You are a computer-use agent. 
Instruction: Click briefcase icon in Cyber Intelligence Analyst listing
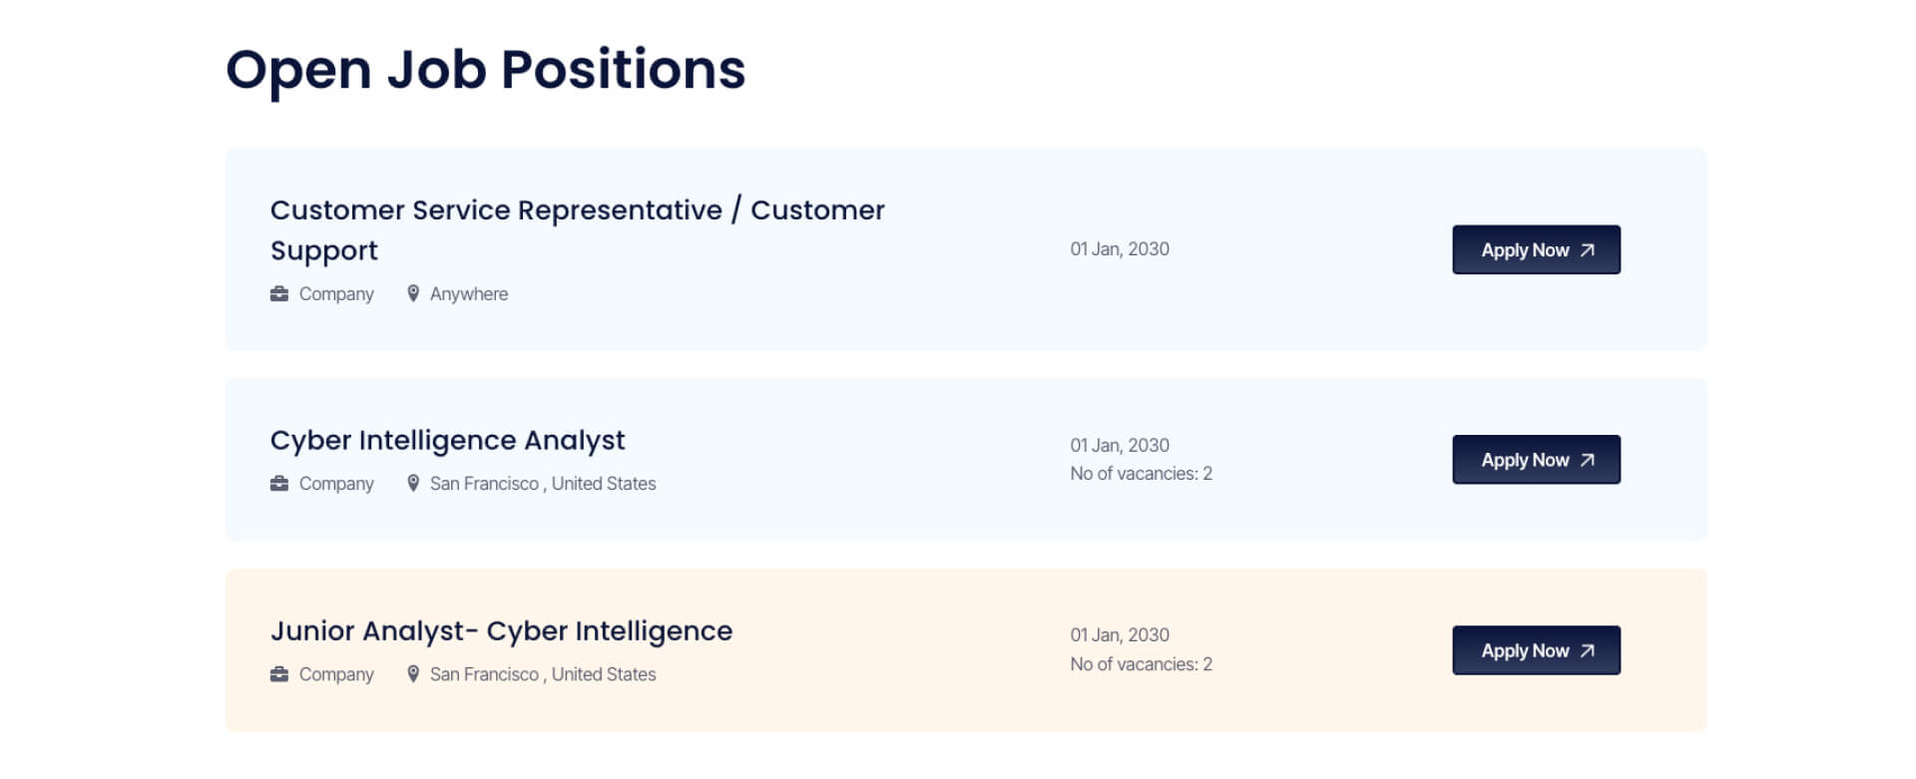tap(279, 483)
